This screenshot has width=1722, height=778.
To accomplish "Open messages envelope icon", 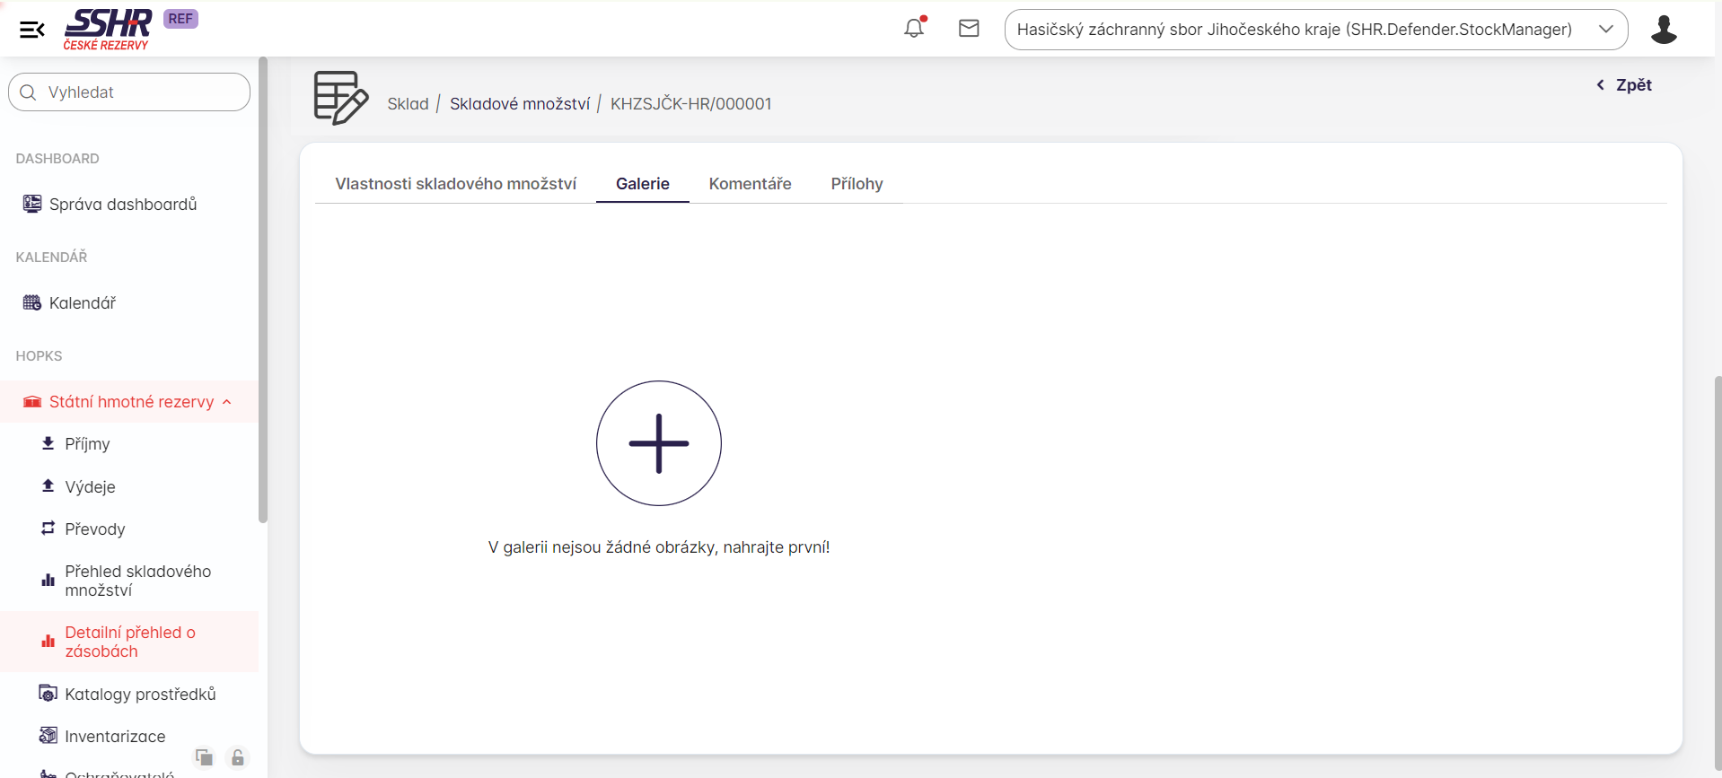I will [969, 29].
